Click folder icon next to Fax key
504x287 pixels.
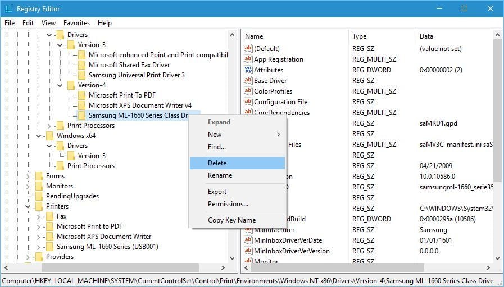pos(49,216)
